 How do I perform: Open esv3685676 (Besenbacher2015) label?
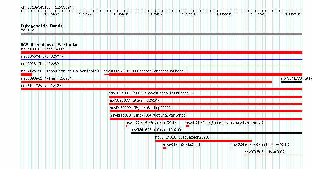click(x=260, y=145)
